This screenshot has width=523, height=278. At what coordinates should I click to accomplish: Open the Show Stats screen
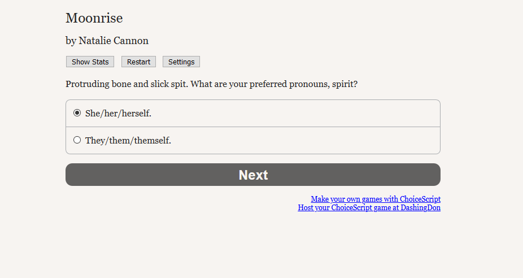coord(90,62)
